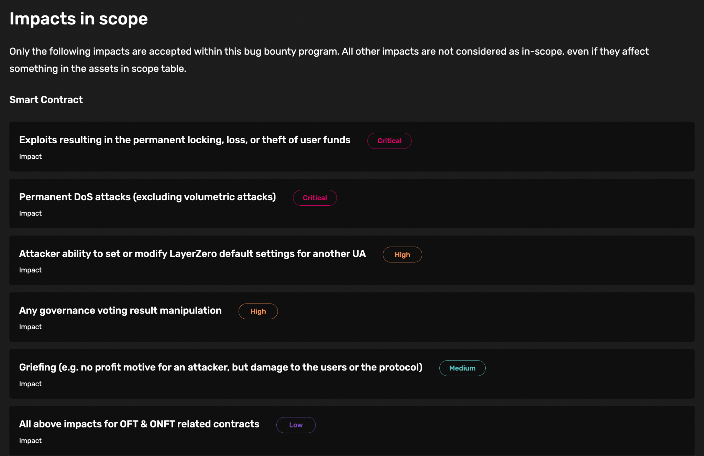
Task: Select the High badge next to governance voting
Action: pos(258,311)
